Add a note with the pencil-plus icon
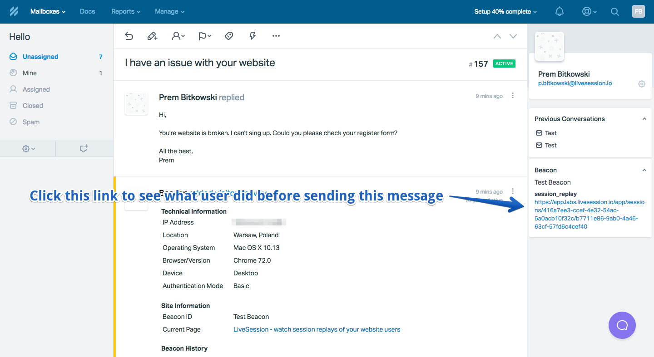Viewport: 654px width, 357px height. click(x=152, y=36)
